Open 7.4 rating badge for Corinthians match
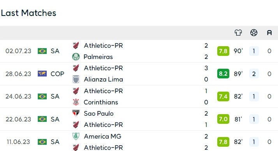The width and height of the screenshot is (278, 151). coord(223,96)
